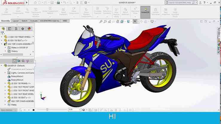Click Move Component in the ribbon
The height and width of the screenshot is (124, 221).
tap(74, 11)
